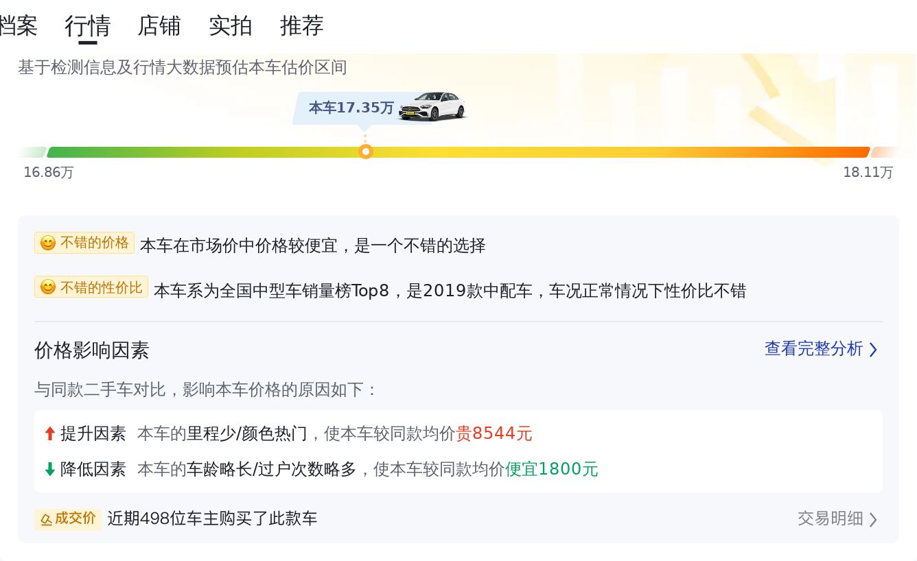Click the smiley icon beside 不错的价格
Image resolution: width=917 pixels, height=561 pixels.
pos(48,243)
